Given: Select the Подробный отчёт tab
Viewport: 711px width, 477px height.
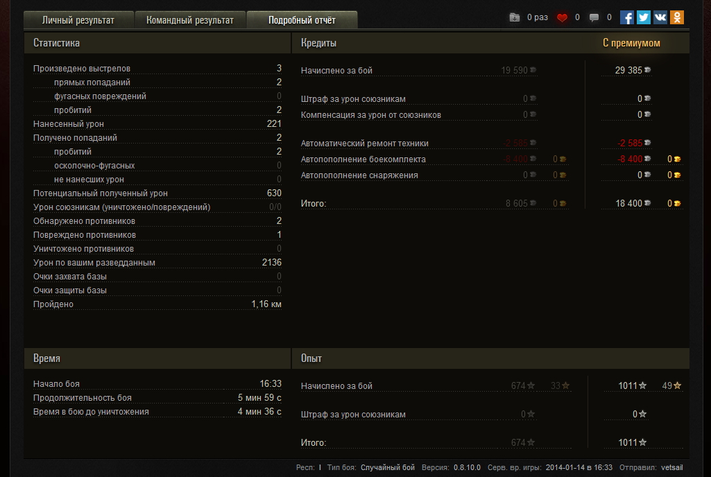Looking at the screenshot, I should click(302, 20).
